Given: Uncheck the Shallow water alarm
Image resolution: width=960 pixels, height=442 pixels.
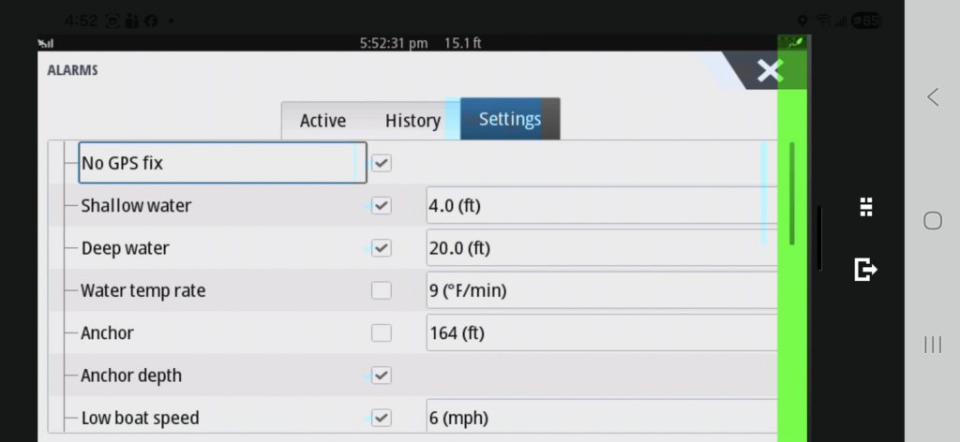Looking at the screenshot, I should [381, 205].
